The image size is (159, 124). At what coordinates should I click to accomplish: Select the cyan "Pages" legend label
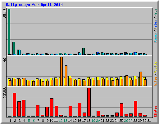tap(156, 38)
